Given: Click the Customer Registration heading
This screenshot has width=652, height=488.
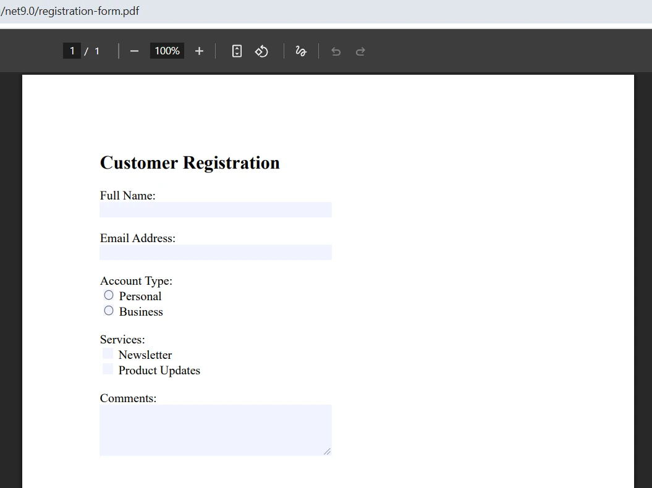Looking at the screenshot, I should click(189, 162).
